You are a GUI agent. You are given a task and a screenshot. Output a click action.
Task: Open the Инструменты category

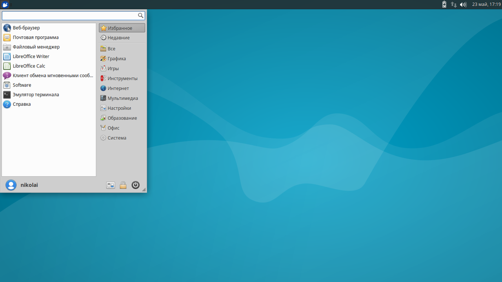coord(122,78)
